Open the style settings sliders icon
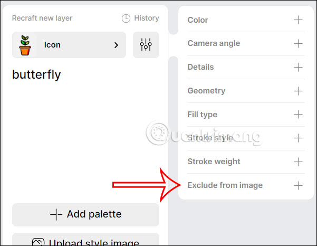 click(x=146, y=45)
